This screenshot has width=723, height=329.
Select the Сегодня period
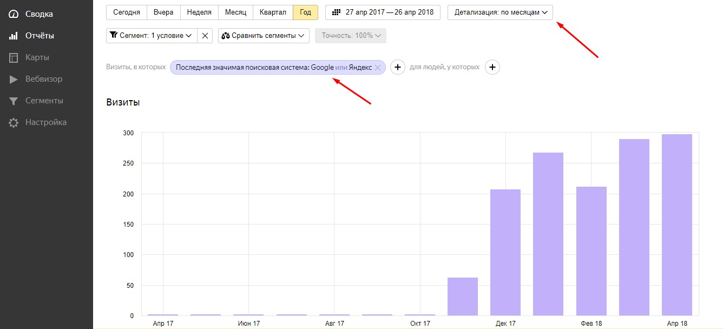tap(127, 12)
